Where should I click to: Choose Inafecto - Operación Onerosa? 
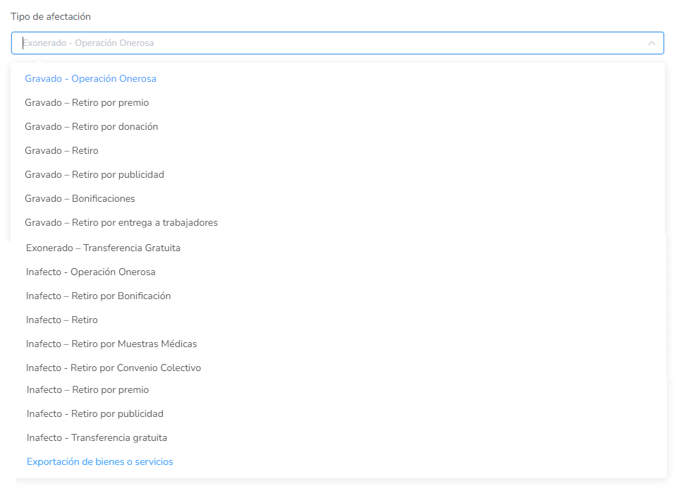tap(91, 272)
